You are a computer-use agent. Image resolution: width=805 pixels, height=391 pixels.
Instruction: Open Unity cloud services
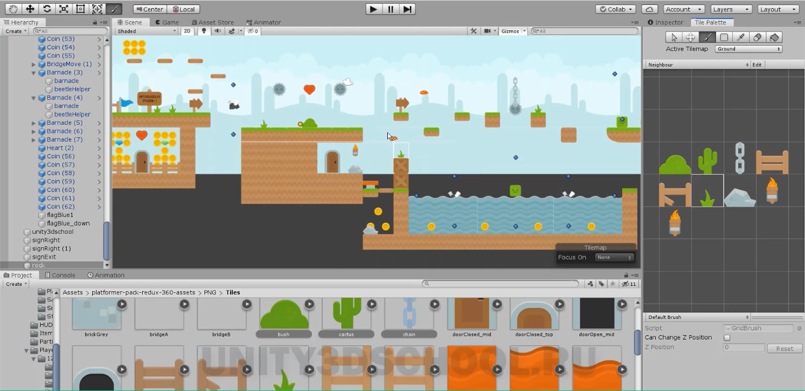click(x=649, y=9)
